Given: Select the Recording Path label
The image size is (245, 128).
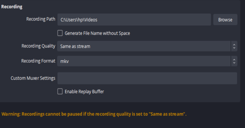Looking at the screenshot, I should pos(41,19).
